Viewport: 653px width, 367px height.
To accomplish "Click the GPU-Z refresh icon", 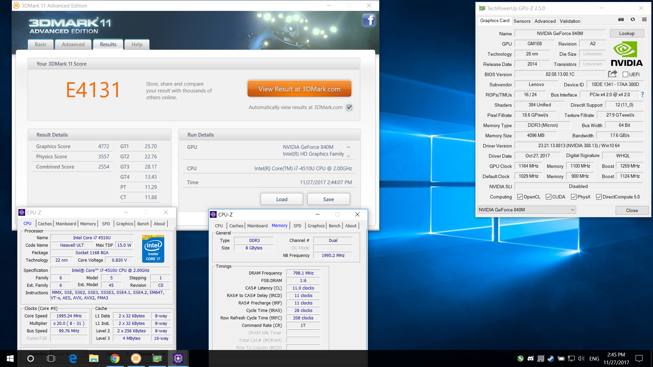I will (x=633, y=20).
